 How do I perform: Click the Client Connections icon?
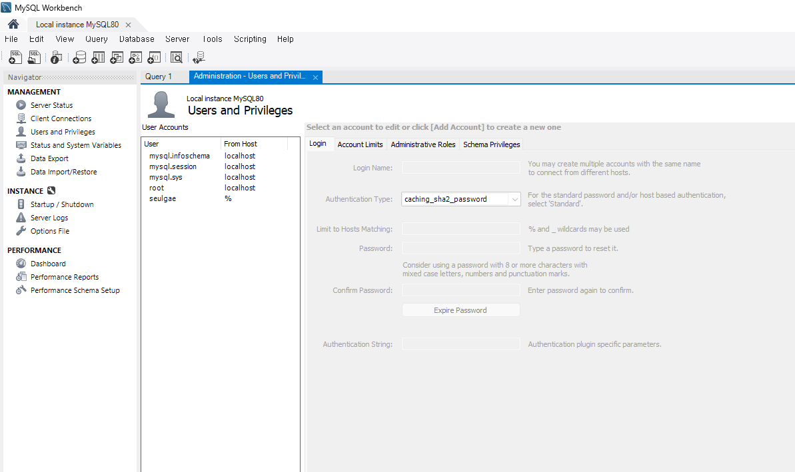21,118
